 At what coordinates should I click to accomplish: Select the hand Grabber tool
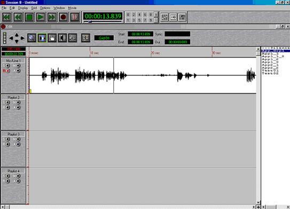52,38
